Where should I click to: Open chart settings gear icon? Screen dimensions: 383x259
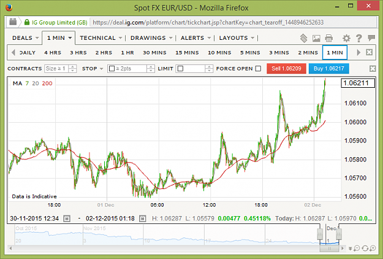[346, 38]
